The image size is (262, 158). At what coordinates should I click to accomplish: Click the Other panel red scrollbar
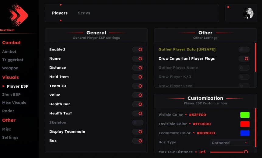point(256,61)
